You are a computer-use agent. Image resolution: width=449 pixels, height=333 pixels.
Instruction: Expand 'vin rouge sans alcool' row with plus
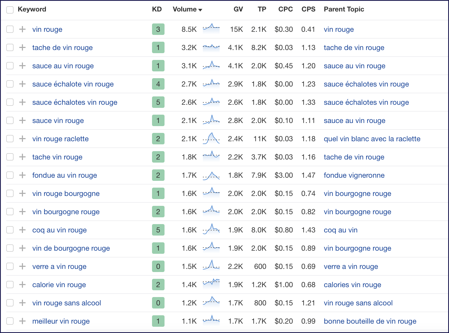[x=22, y=303]
